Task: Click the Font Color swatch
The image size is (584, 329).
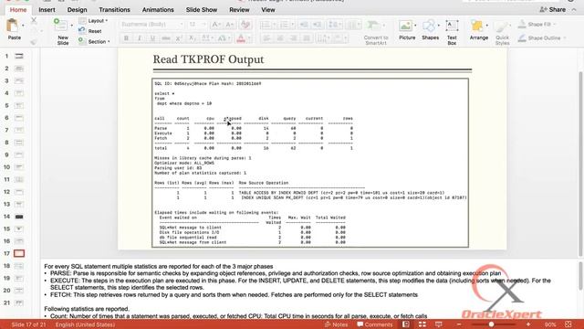Action: (241, 38)
